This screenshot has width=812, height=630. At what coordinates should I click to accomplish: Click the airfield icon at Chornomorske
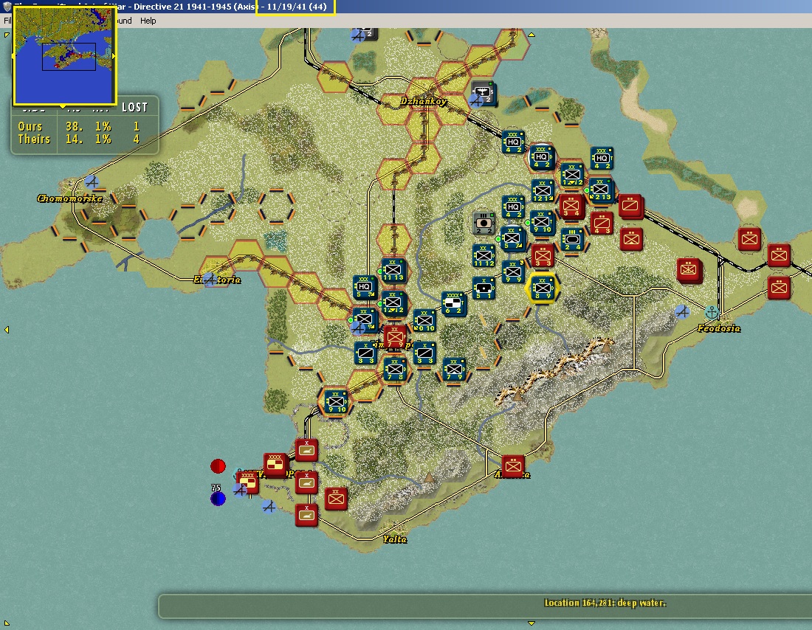(92, 182)
